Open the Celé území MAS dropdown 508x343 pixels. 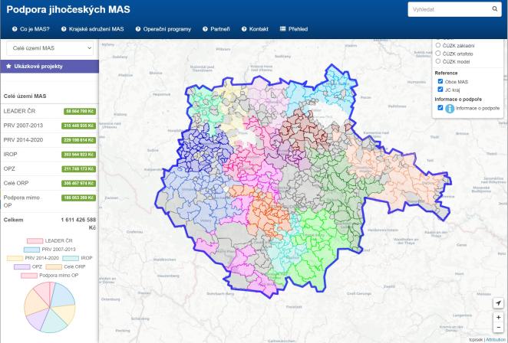tap(50, 48)
